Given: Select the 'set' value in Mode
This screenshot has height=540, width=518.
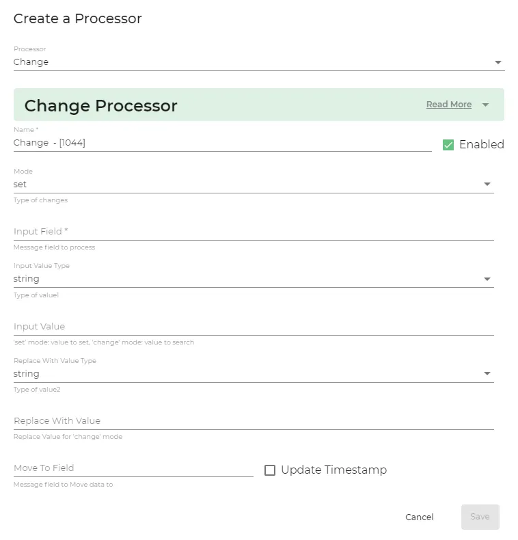Looking at the screenshot, I should click(x=20, y=185).
